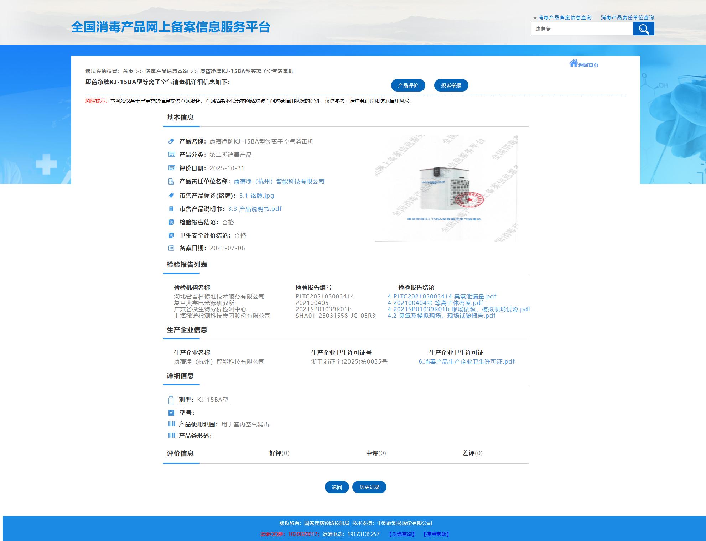This screenshot has width=706, height=541.
Task: Click 上海微谱检测科技集团股份有限公司 in report list
Action: point(222,316)
